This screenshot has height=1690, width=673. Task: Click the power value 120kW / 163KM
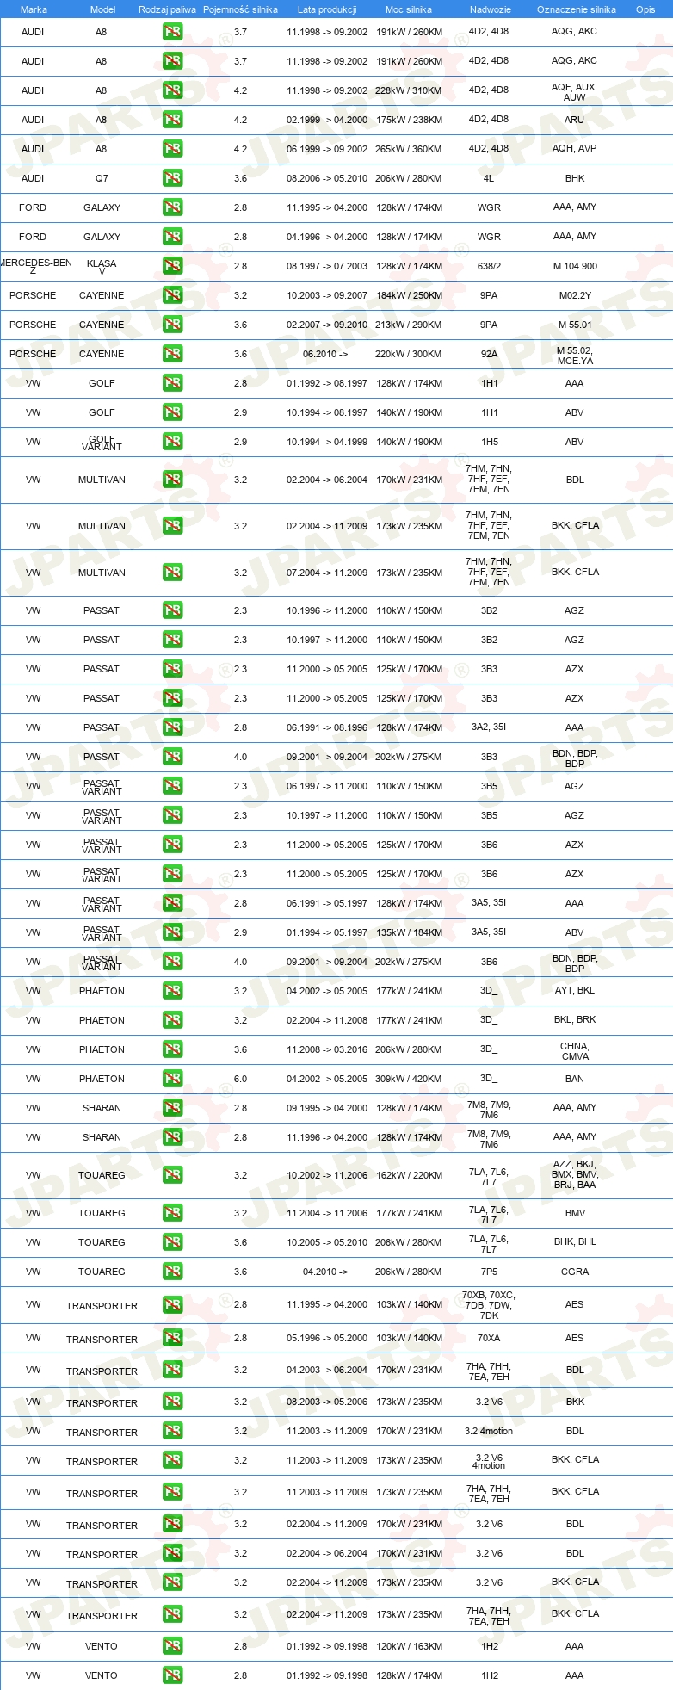tap(409, 1646)
